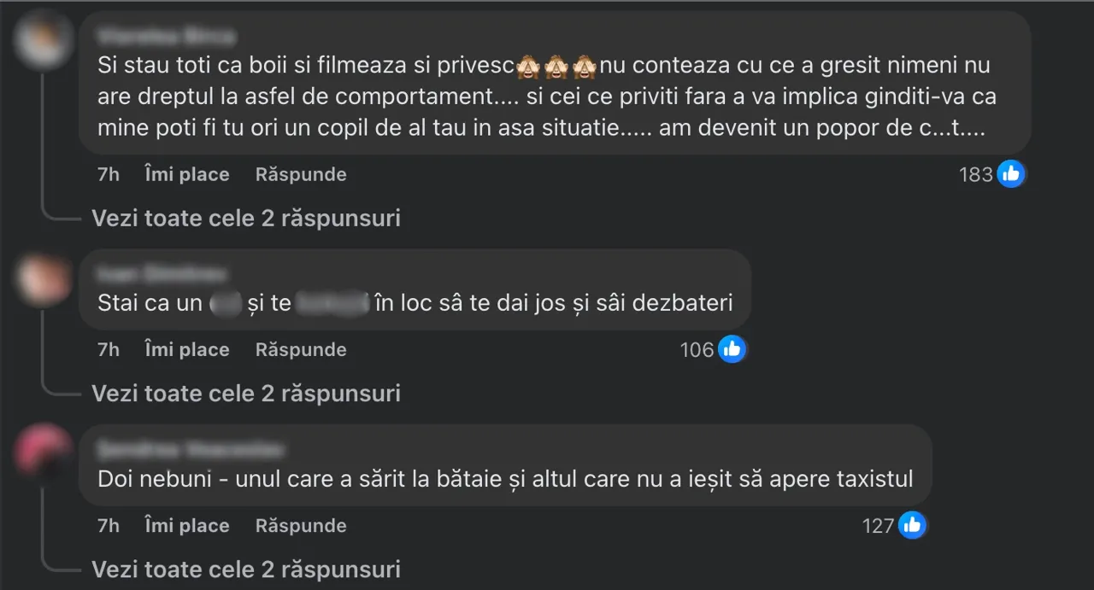Click 'Răspunde' under the first comment
Viewport: 1094px width, 590px height.
pos(301,174)
